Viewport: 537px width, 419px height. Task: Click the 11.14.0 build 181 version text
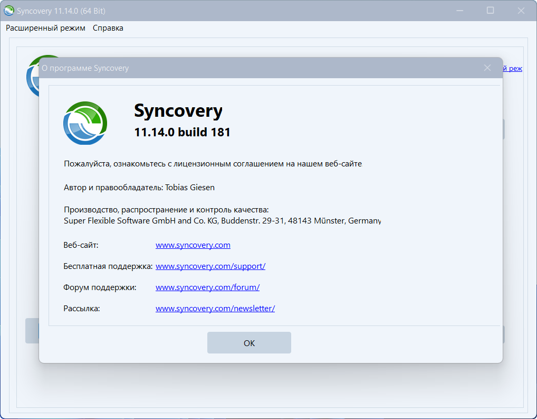coord(182,132)
